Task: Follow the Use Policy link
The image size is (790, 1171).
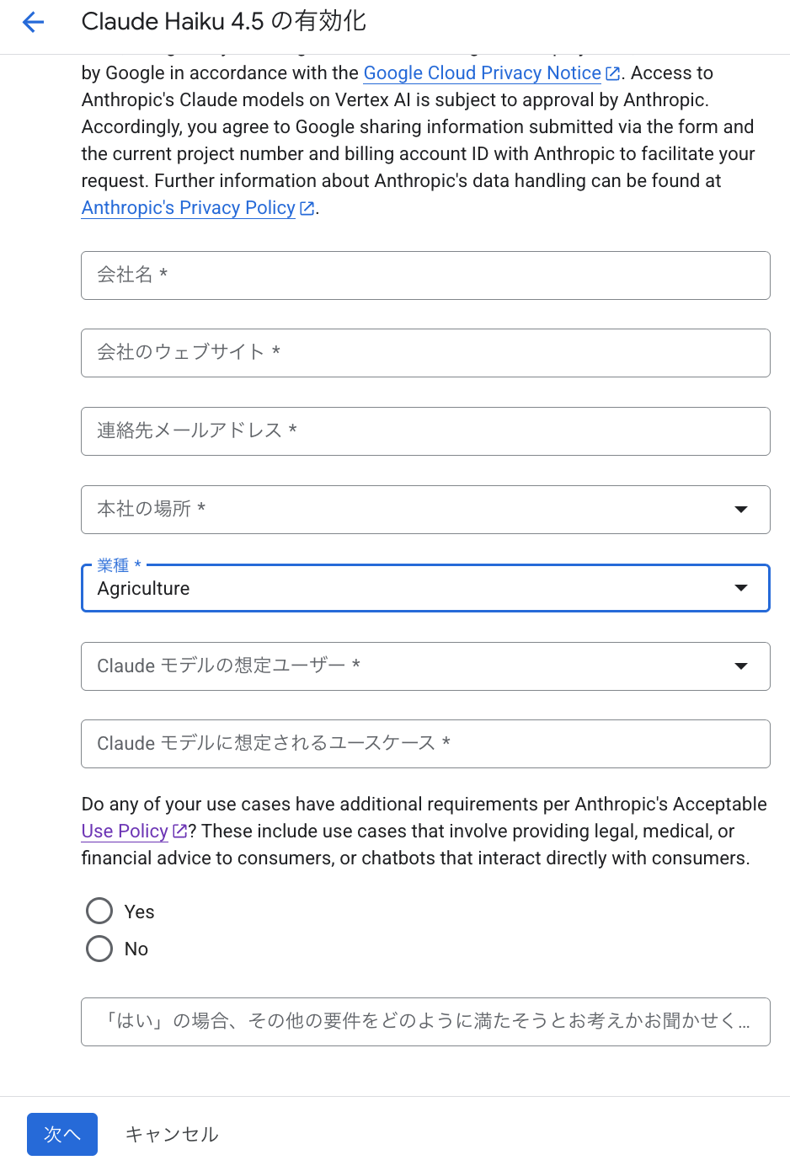Action: point(125,831)
